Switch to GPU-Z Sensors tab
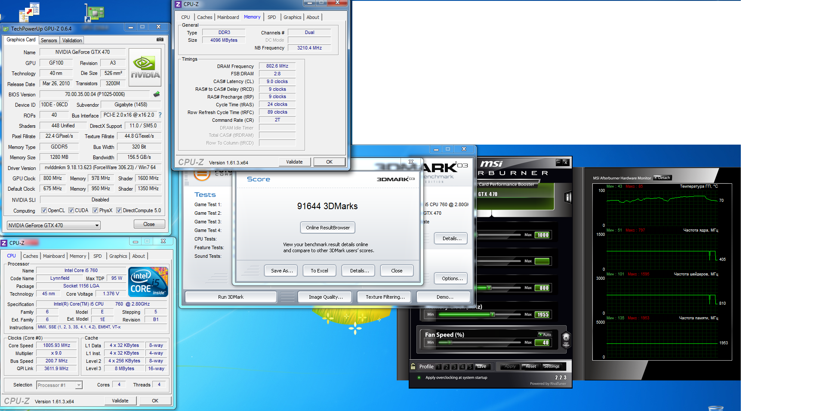The height and width of the screenshot is (411, 826). [x=49, y=40]
